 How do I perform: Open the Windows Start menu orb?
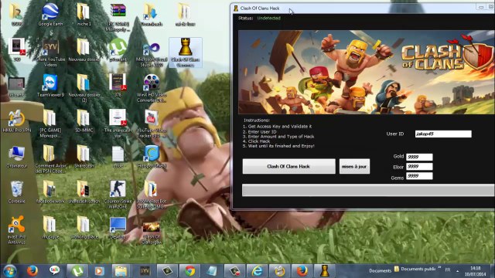pos(10,271)
